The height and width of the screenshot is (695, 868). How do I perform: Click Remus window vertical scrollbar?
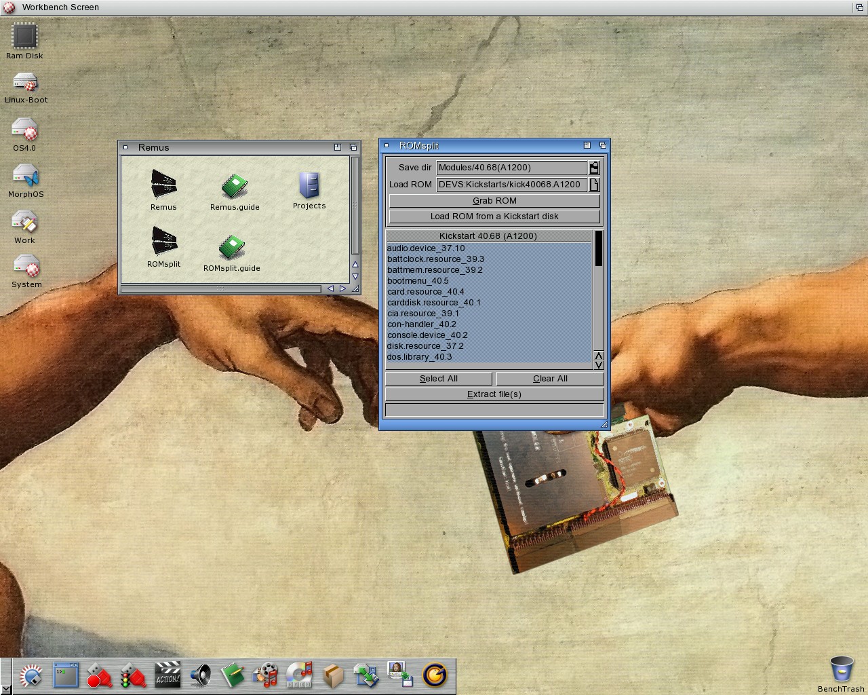tap(355, 206)
